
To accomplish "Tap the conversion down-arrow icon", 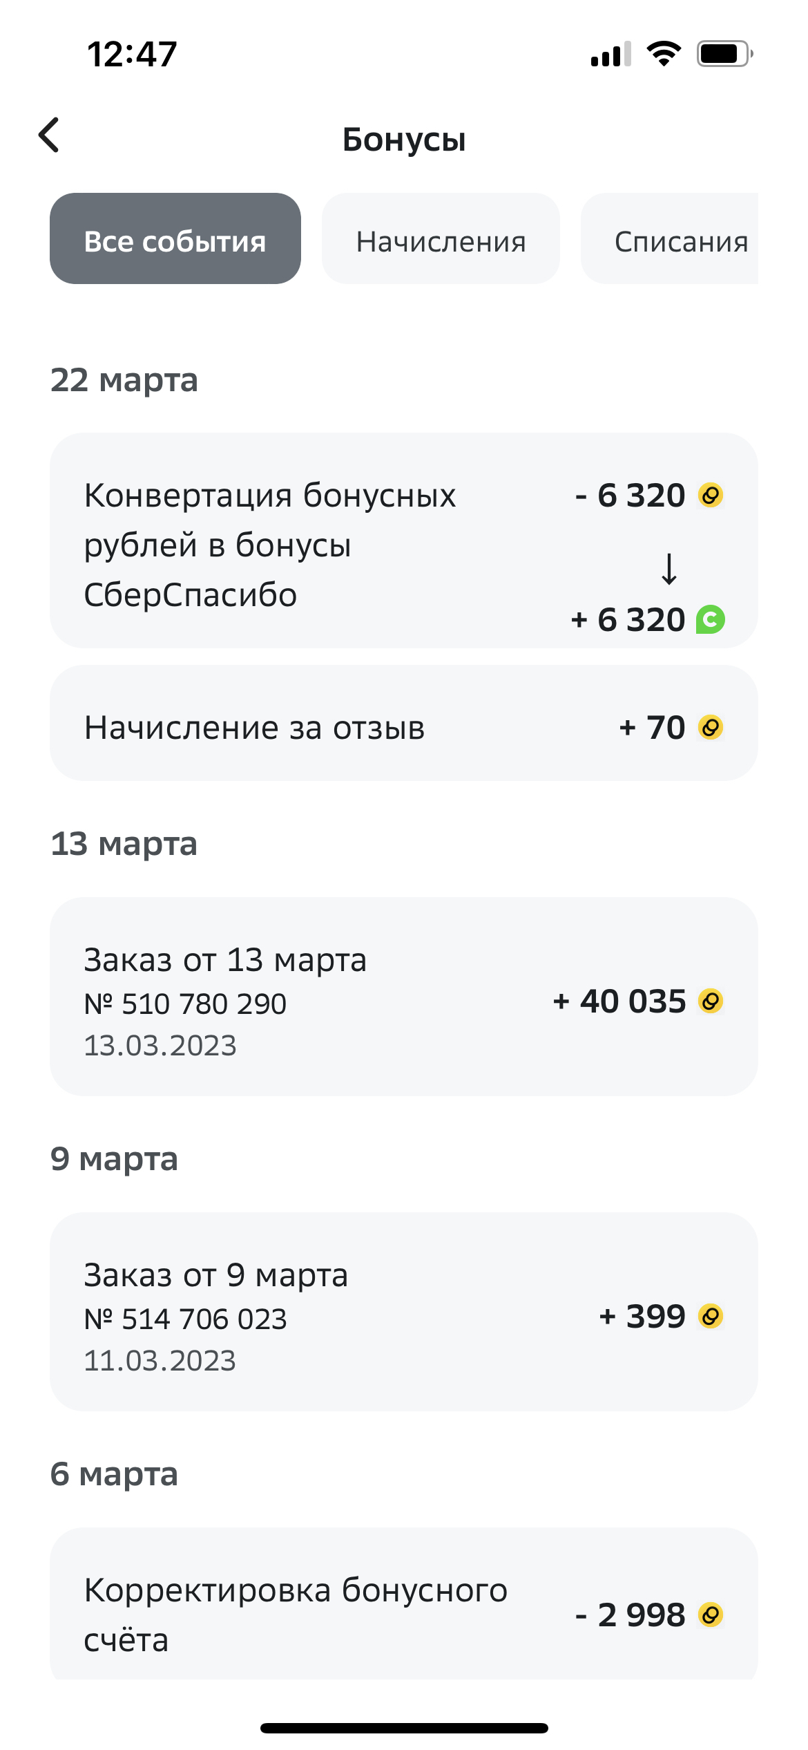I will tap(669, 569).
